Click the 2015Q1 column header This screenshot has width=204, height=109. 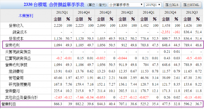pos(62,12)
